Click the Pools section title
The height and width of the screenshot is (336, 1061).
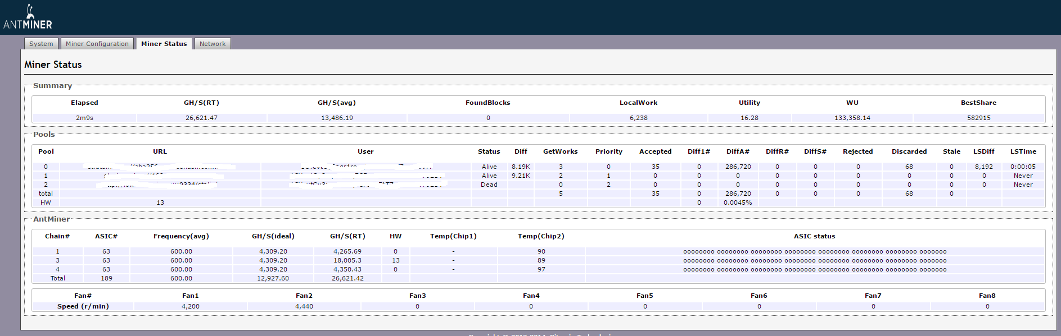[x=44, y=135]
